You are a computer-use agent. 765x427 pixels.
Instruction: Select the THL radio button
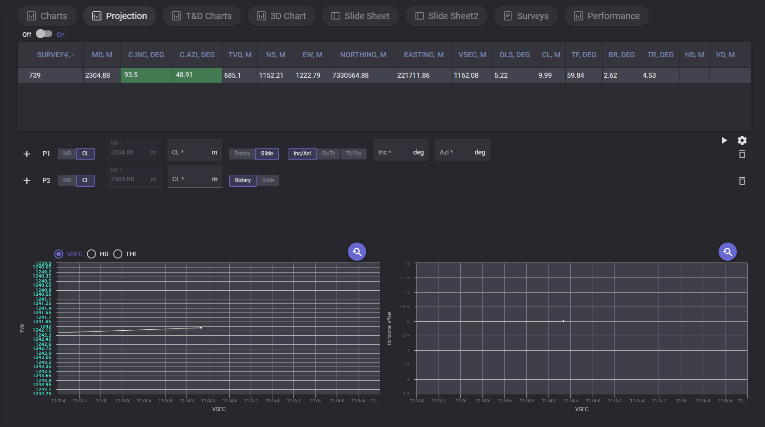pyautogui.click(x=118, y=254)
